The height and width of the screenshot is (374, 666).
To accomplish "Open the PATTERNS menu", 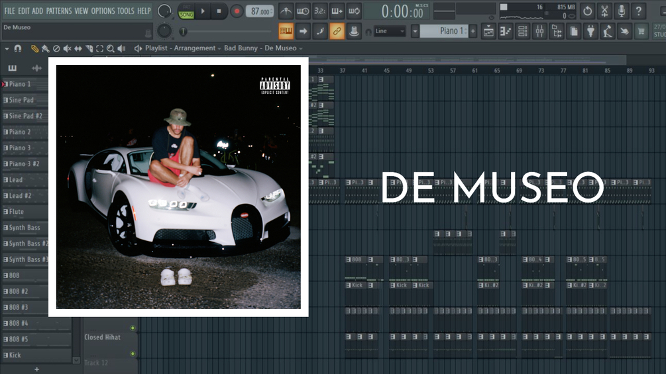I will click(59, 11).
